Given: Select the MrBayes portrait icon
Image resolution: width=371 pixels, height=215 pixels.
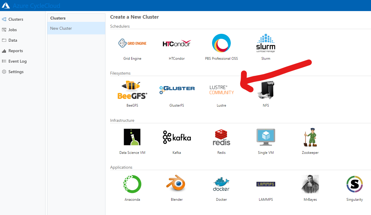Looking at the screenshot, I should [x=310, y=184].
